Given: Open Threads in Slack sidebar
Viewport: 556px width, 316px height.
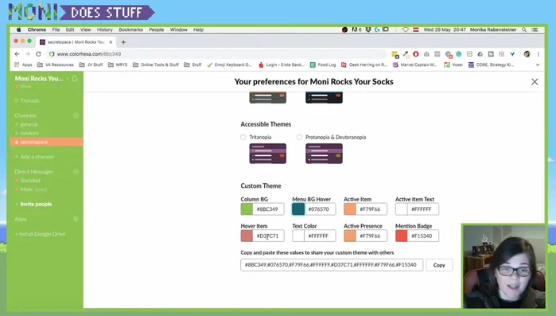Looking at the screenshot, I should 29,101.
